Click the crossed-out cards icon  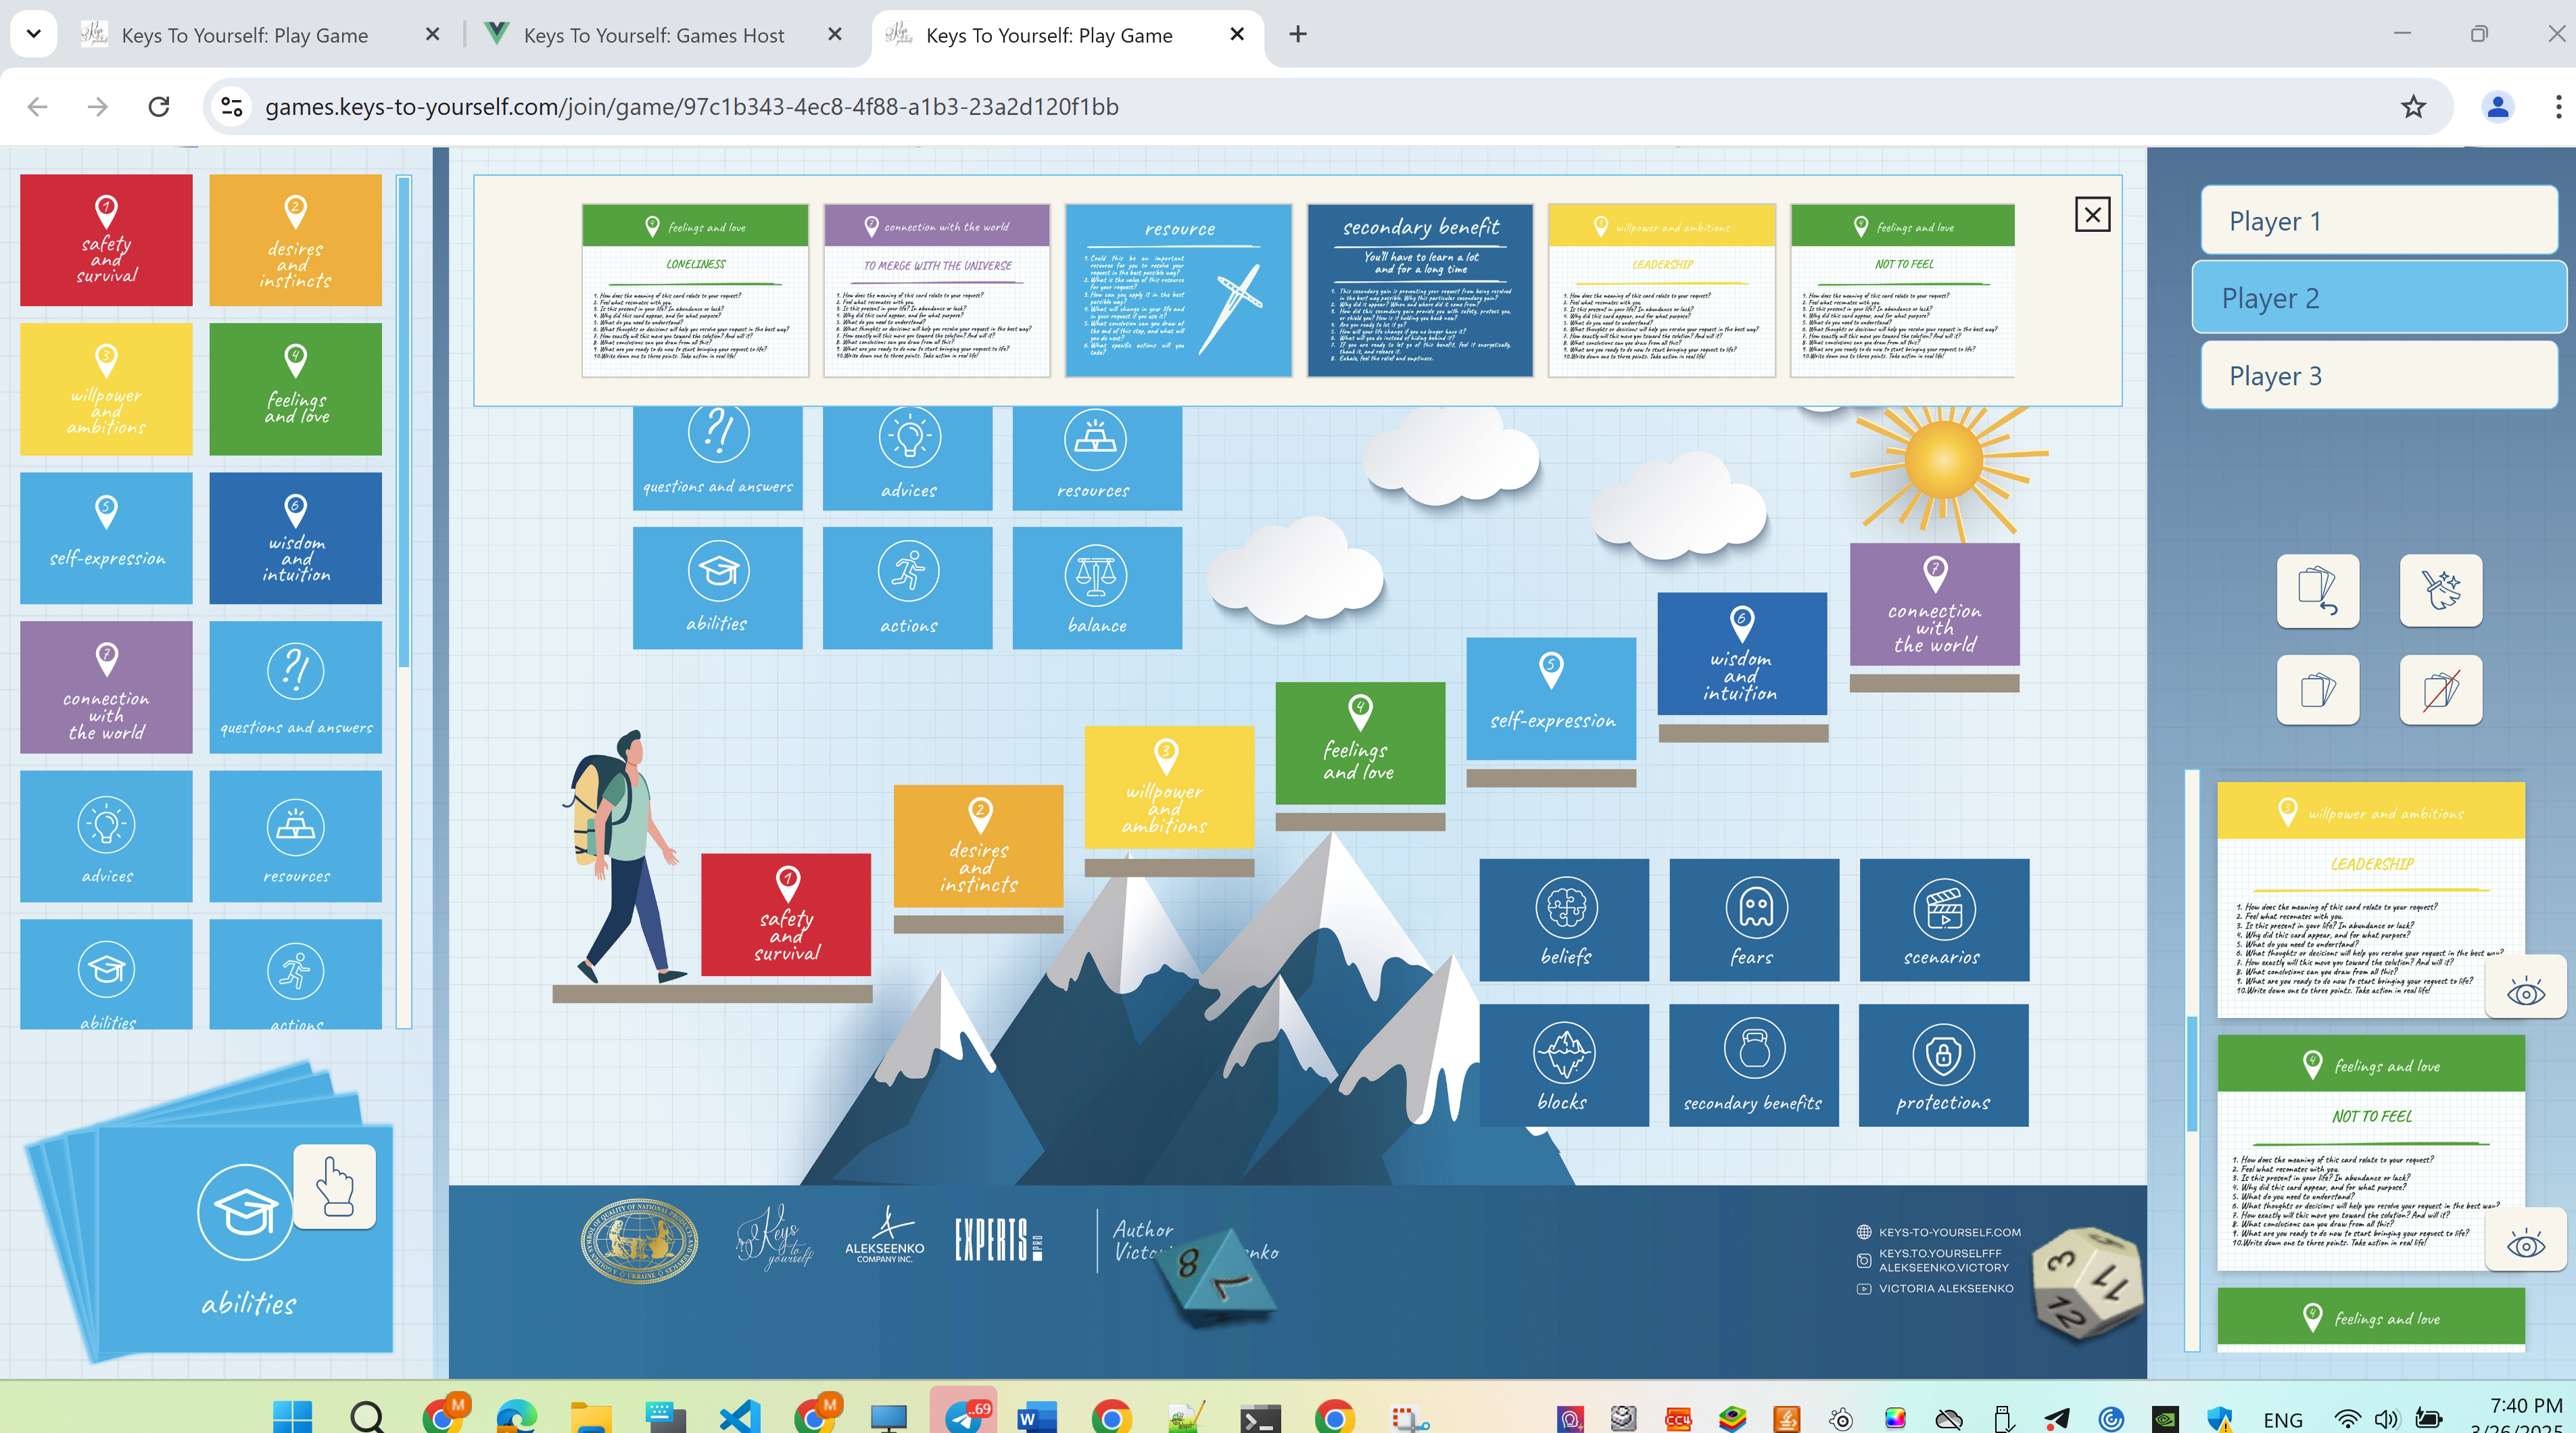coord(2440,690)
